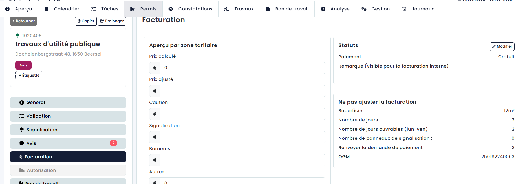Viewport: 516px width, 184px height.
Task: Click the Copier button
Action: [x=86, y=21]
